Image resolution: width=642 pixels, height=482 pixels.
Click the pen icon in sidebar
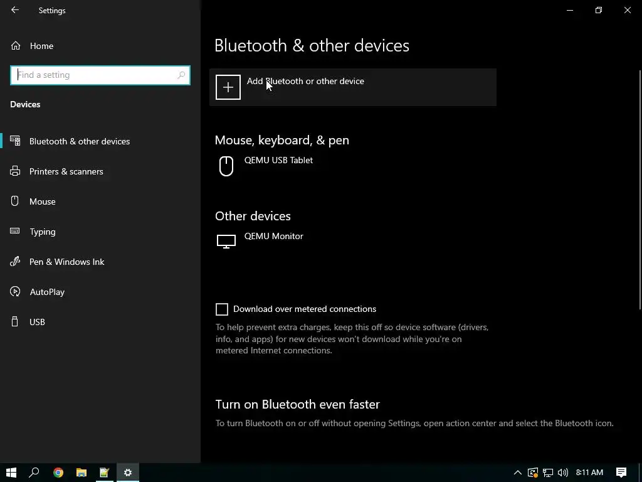tap(15, 261)
